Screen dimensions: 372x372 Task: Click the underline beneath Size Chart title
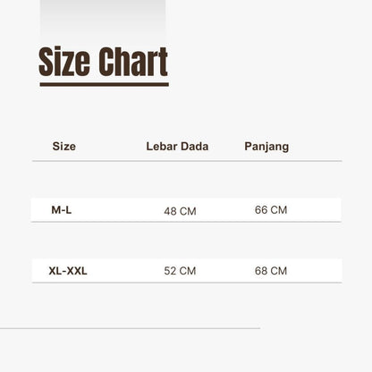point(105,85)
